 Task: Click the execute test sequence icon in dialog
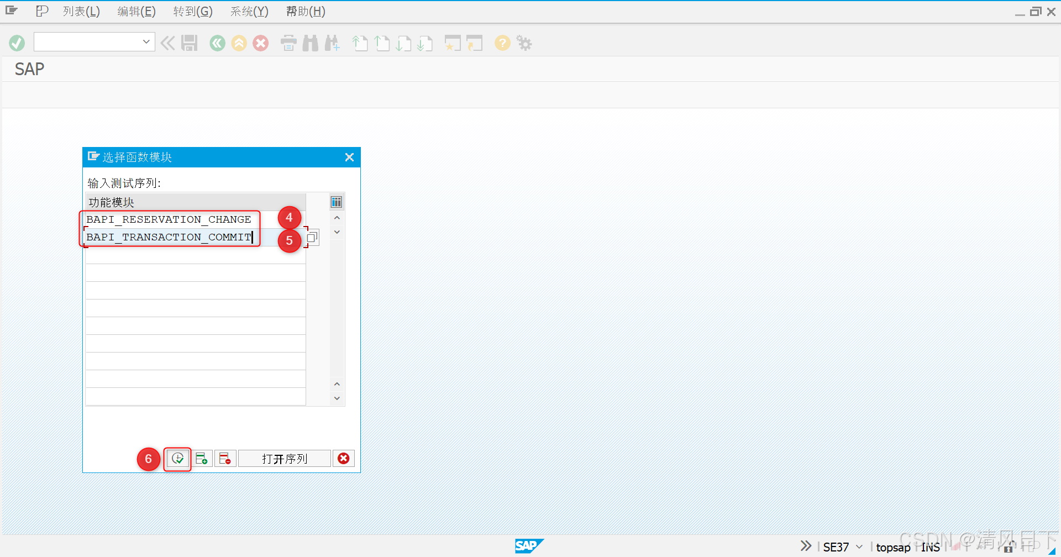[x=177, y=458]
